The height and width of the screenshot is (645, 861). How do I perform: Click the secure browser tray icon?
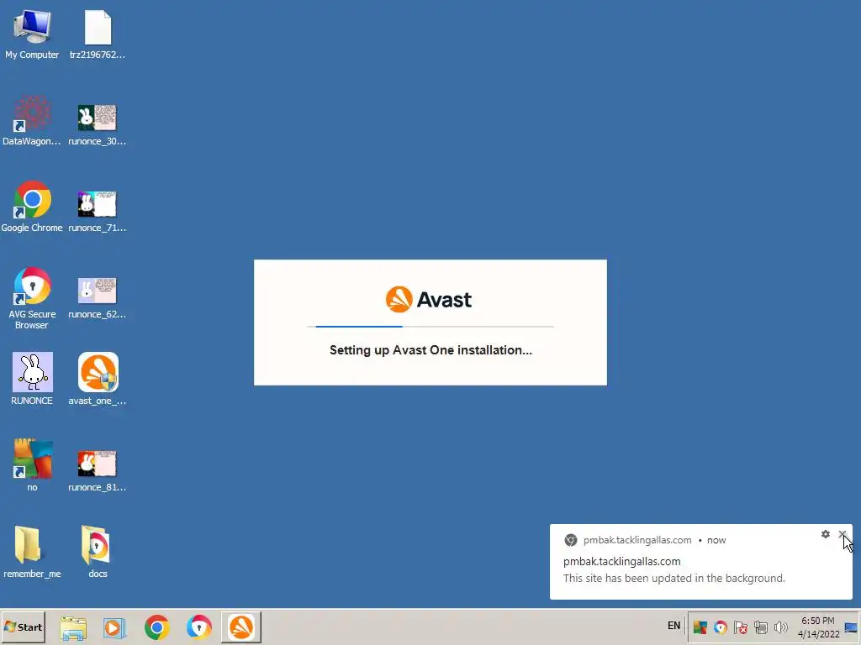pos(721,627)
